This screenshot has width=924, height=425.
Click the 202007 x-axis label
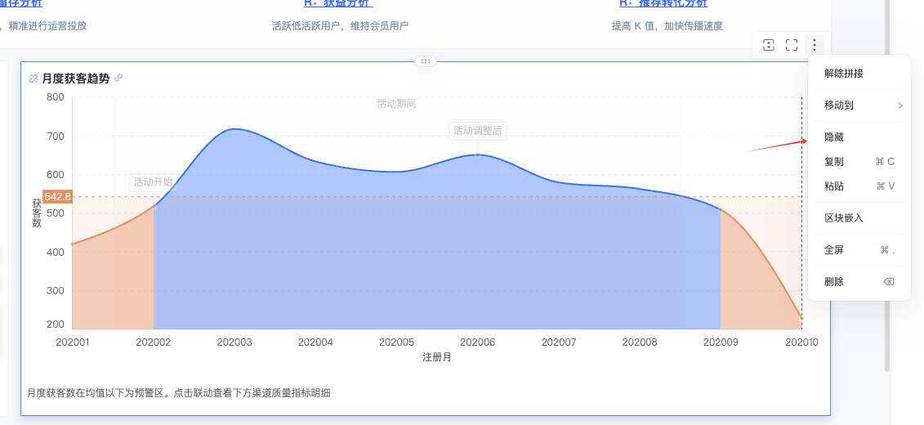[559, 342]
